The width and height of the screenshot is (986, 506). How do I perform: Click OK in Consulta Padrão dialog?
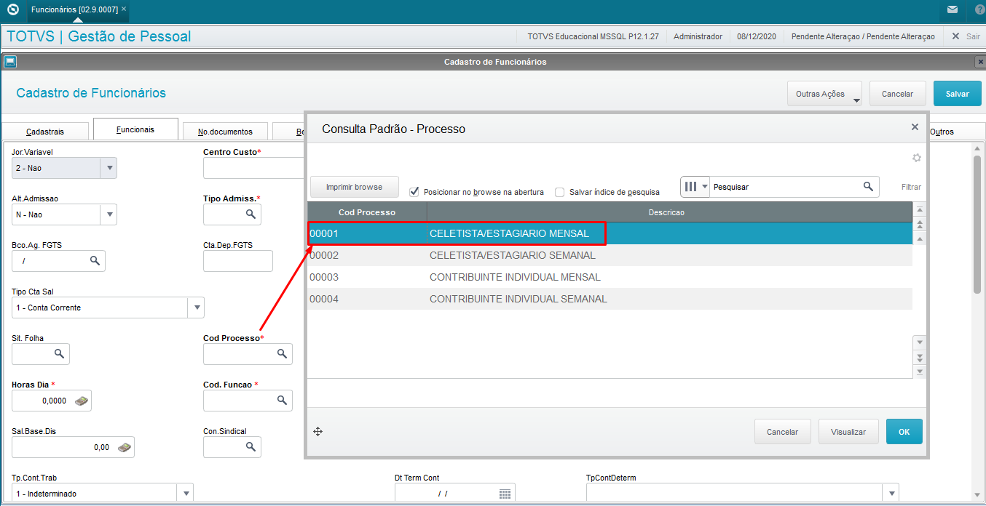(x=904, y=432)
